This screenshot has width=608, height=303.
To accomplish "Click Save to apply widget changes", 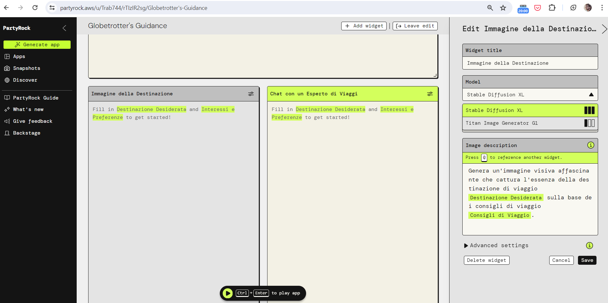I will click(587, 260).
